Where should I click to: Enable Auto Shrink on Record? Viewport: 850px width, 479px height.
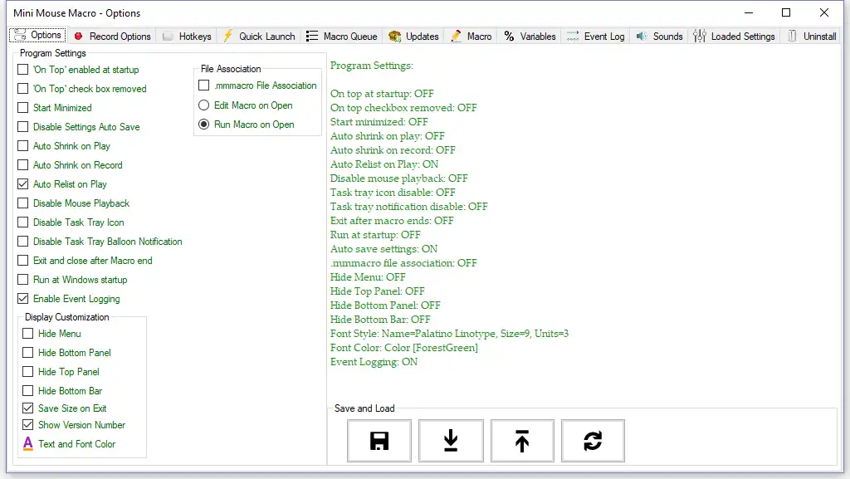click(x=22, y=164)
